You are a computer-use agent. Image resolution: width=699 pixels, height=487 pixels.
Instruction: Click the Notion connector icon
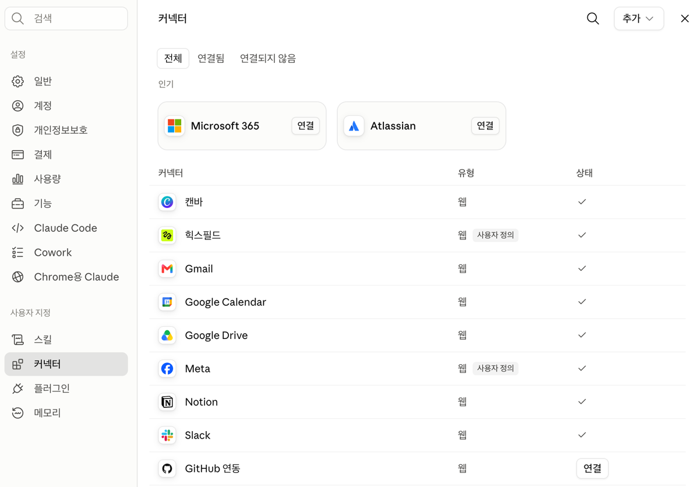click(x=167, y=402)
